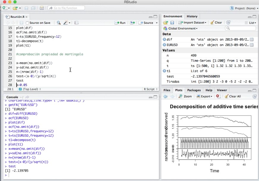Expand the dif object details
Image resolution: width=259 pixels, height=181 pixels.
[x=164, y=39]
